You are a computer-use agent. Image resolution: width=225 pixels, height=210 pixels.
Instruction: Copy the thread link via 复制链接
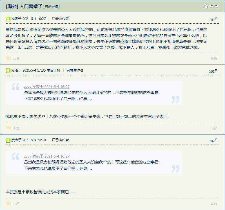click(52, 6)
